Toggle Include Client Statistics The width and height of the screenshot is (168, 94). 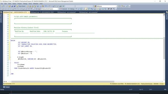[x=92, y=9]
